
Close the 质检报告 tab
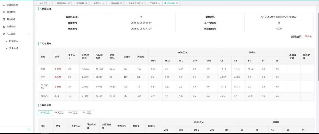(177, 3)
